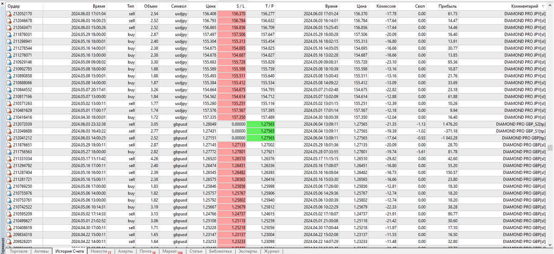Click the comment DIAMOND PRO GBP_S1[tp]
Viewport: 554px width, 254px height.
pyautogui.click(x=520, y=131)
